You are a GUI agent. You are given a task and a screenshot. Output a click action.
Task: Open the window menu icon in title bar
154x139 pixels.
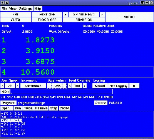point(2,2)
